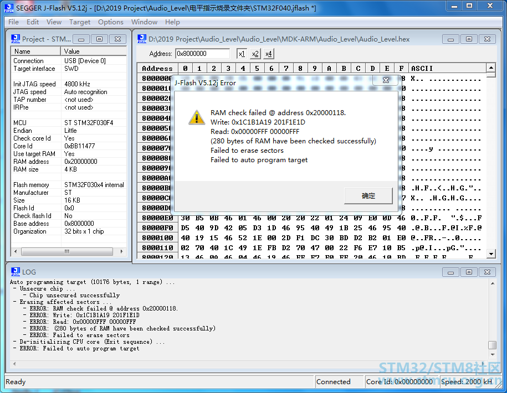This screenshot has height=393, width=507.
Task: Maximize the main J-Flash window
Action: [x=469, y=6]
